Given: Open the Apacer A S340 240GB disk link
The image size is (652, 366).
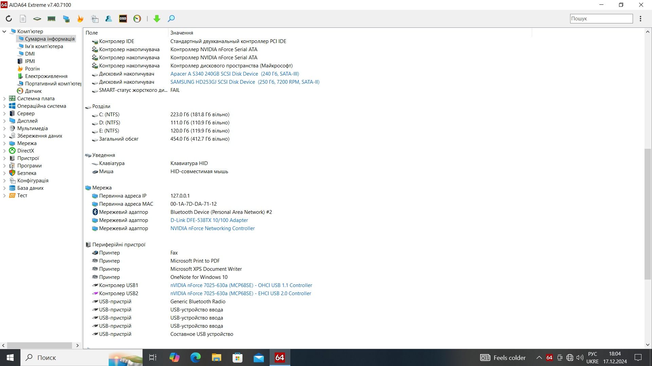Looking at the screenshot, I should click(x=235, y=74).
